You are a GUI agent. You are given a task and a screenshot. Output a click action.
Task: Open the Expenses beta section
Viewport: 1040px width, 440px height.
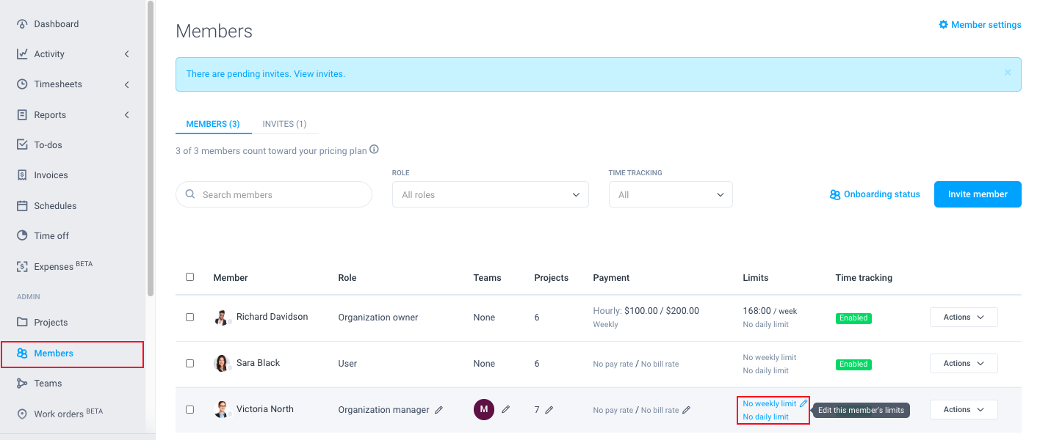(x=54, y=265)
